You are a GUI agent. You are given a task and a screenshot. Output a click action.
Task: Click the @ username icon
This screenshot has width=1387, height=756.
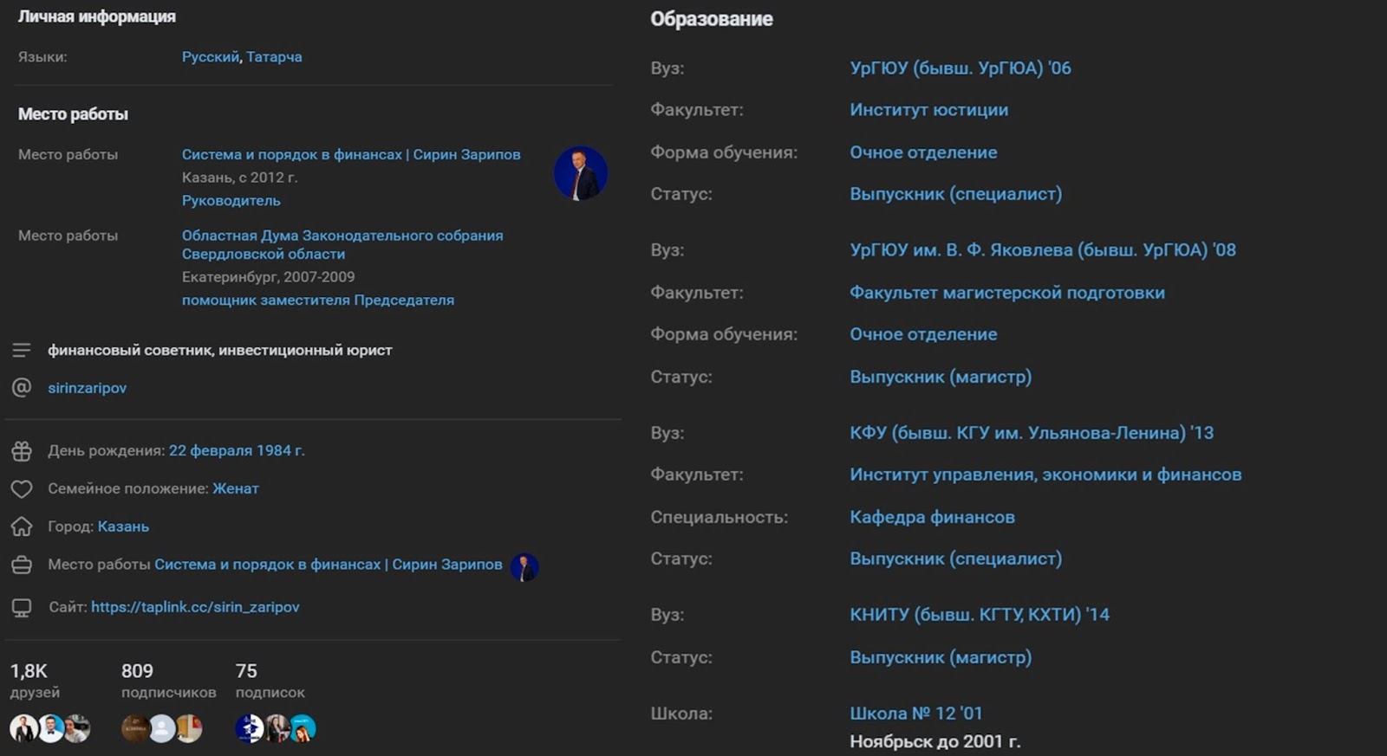point(22,387)
